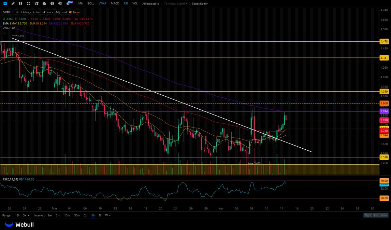Click the EMA100 3.730 legend value
391x230 pixels.
click(79, 23)
